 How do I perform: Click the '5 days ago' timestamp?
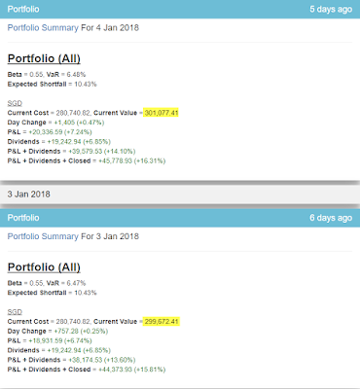pyautogui.click(x=331, y=9)
